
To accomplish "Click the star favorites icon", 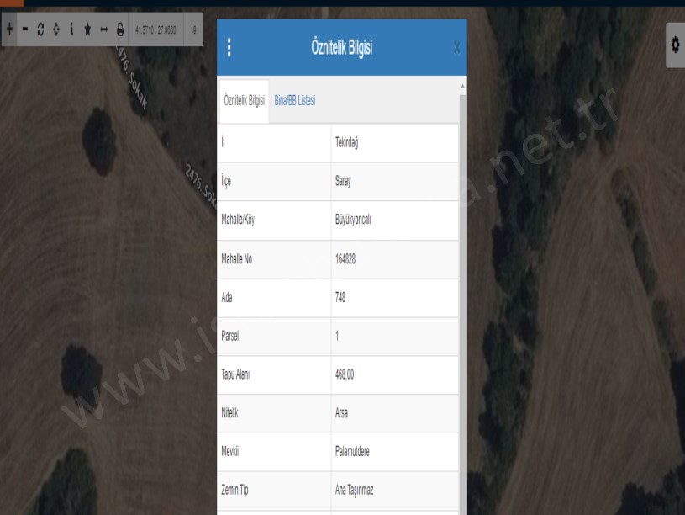I will click(x=87, y=29).
